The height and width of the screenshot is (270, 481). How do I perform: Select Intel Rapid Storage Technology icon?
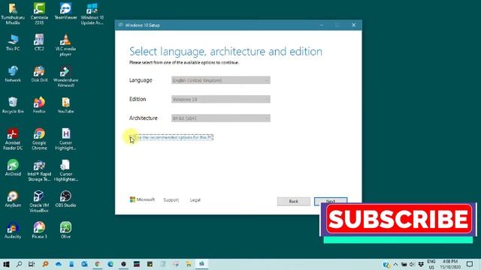click(x=39, y=170)
